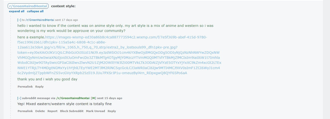Open Permalink of the first message
Screen dimensions: 330x119
(x=25, y=87)
